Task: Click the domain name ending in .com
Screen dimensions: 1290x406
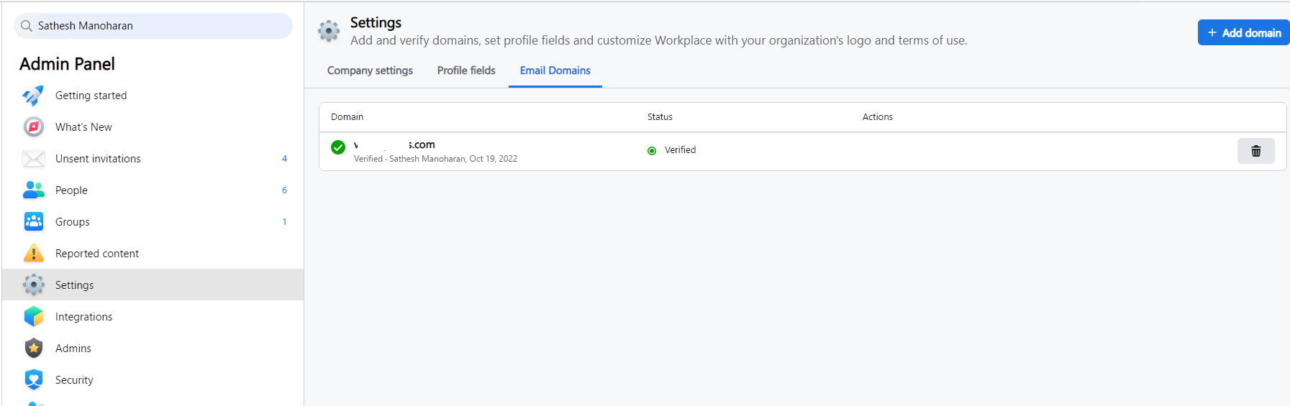Action: coord(394,144)
